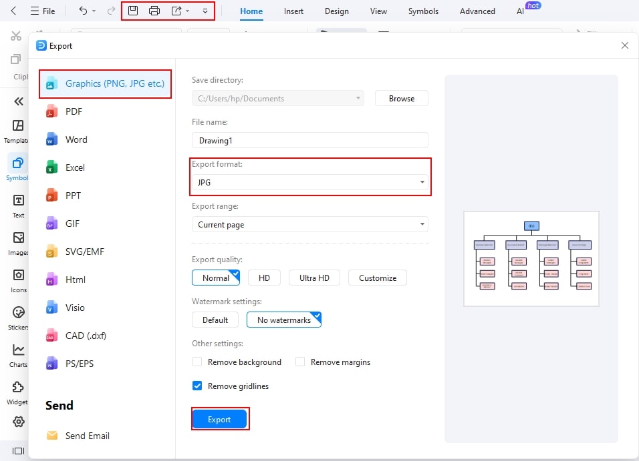Enable the Remove background option

tap(197, 362)
